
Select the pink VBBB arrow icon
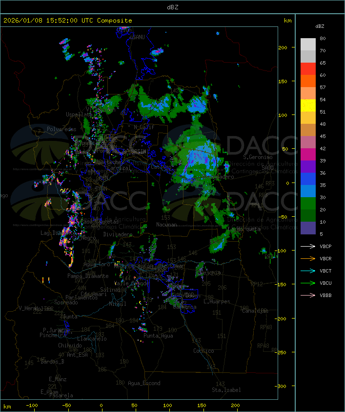308,295
